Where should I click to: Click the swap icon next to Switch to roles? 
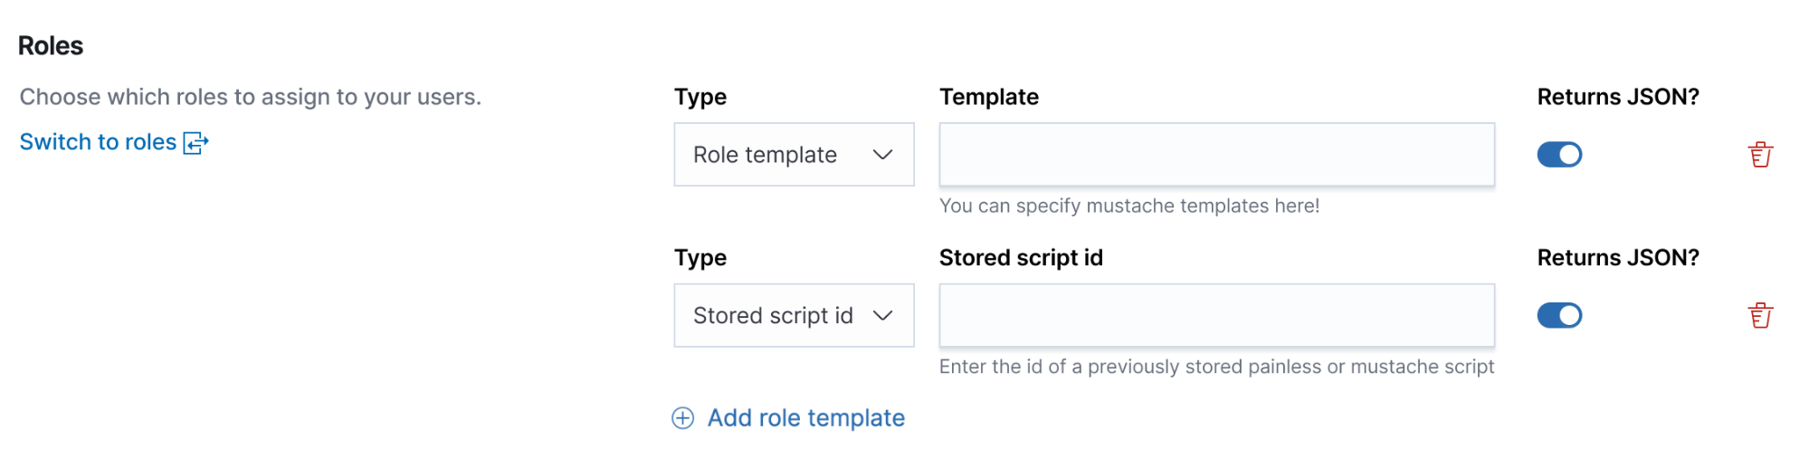click(x=195, y=142)
